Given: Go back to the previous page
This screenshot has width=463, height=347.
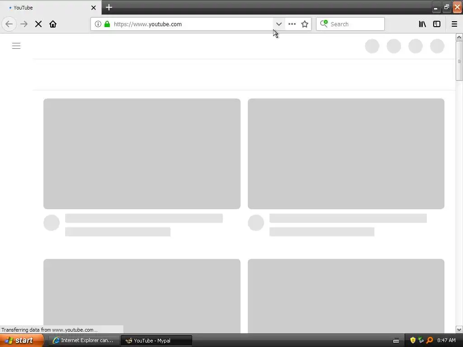Looking at the screenshot, I should (9, 24).
